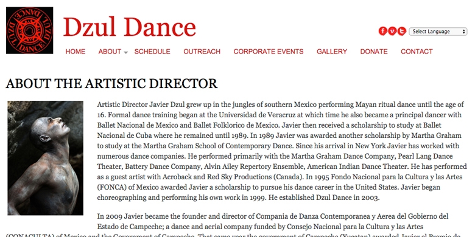Click the up-down arrows in language selector
This screenshot has height=237, width=475.
tap(464, 32)
